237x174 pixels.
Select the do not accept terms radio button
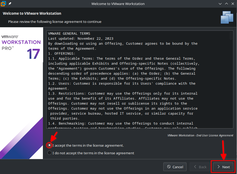[x=49, y=153]
